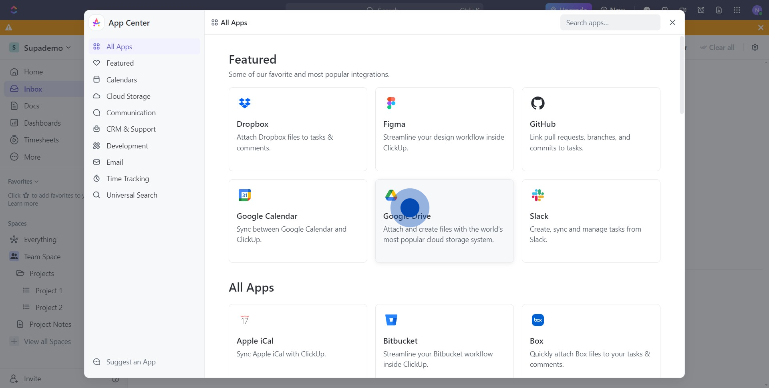
Task: Select Communication category
Action: coord(144,112)
